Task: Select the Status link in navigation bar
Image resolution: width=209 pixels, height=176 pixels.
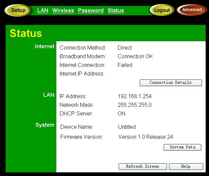Action: [x=116, y=10]
